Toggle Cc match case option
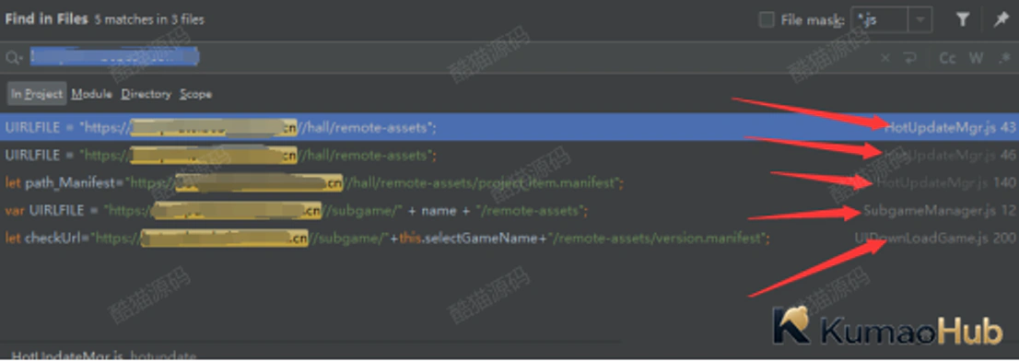Screen dimensions: 1019x361 pyautogui.click(x=947, y=58)
